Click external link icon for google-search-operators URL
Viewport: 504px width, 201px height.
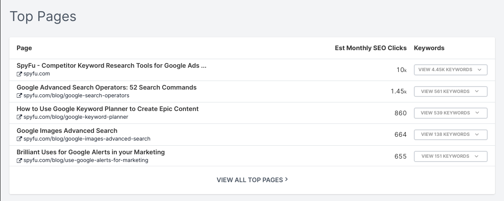(x=19, y=96)
